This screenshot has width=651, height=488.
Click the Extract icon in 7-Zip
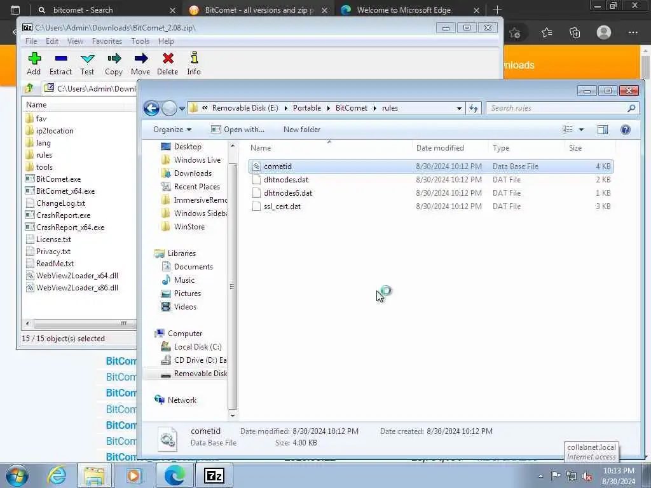pos(60,64)
